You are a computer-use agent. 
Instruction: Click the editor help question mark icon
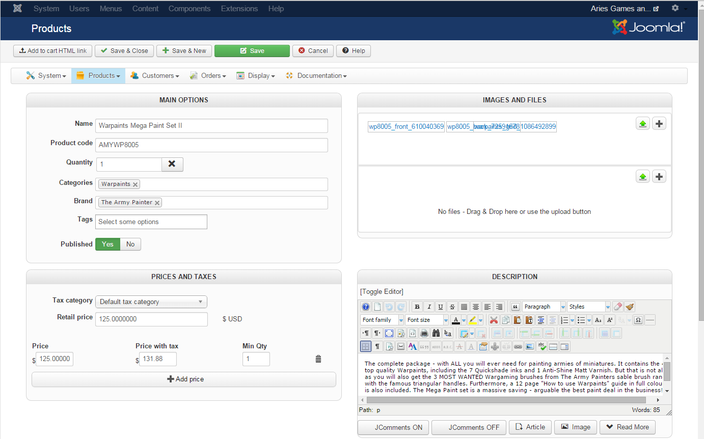366,307
